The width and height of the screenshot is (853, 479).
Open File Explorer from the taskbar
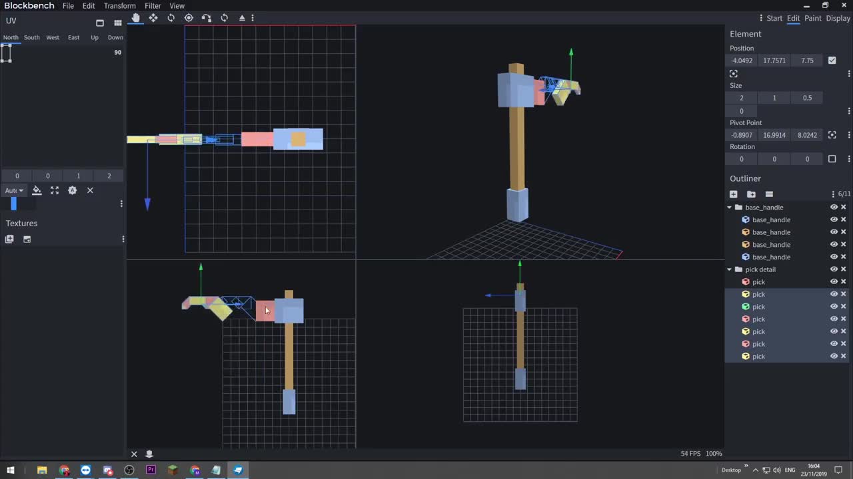click(42, 470)
